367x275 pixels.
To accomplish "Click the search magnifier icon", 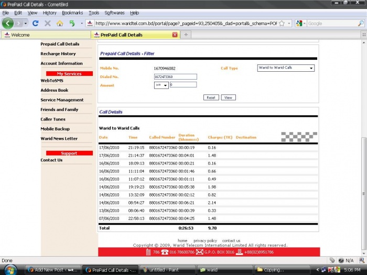I will tap(360, 24).
